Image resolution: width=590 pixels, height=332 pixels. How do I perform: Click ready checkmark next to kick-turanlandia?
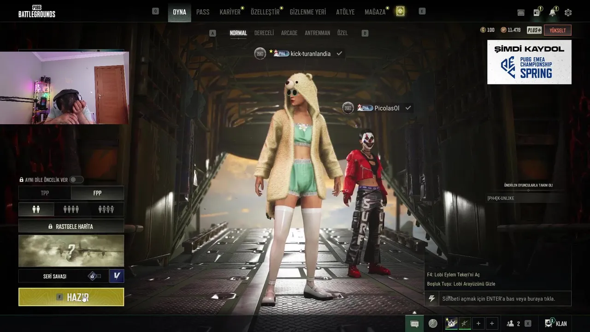339,53
